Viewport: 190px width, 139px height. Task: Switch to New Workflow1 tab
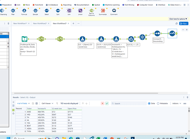coord(20,24)
